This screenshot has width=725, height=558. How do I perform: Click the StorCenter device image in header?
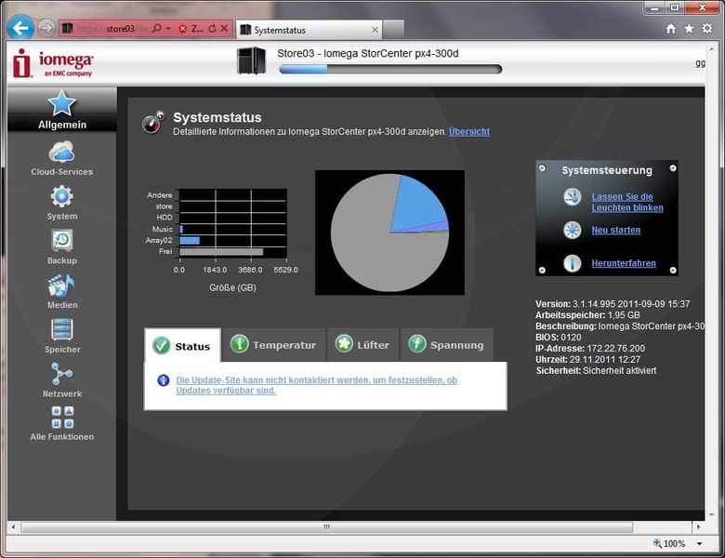click(252, 60)
